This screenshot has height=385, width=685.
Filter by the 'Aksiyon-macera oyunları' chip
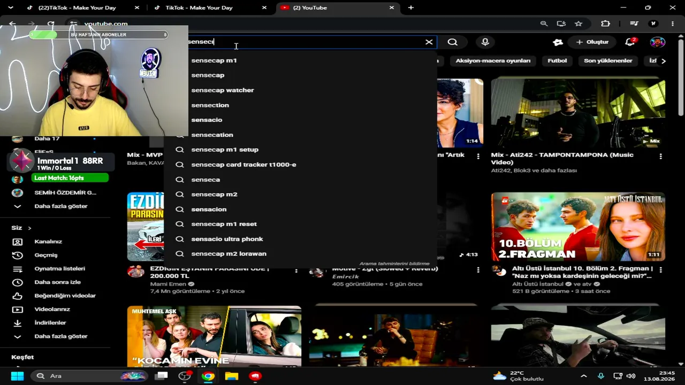[x=493, y=61]
